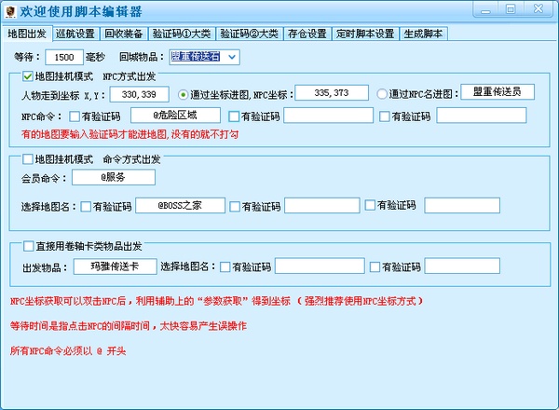Check third 有验证码 in 命令方式 map row
Image resolution: width=559 pixels, height=410 pixels.
[370, 205]
